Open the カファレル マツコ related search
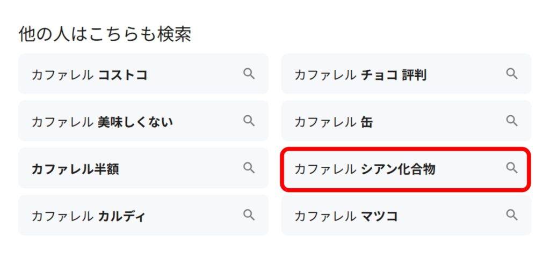550x259 pixels. pos(346,216)
